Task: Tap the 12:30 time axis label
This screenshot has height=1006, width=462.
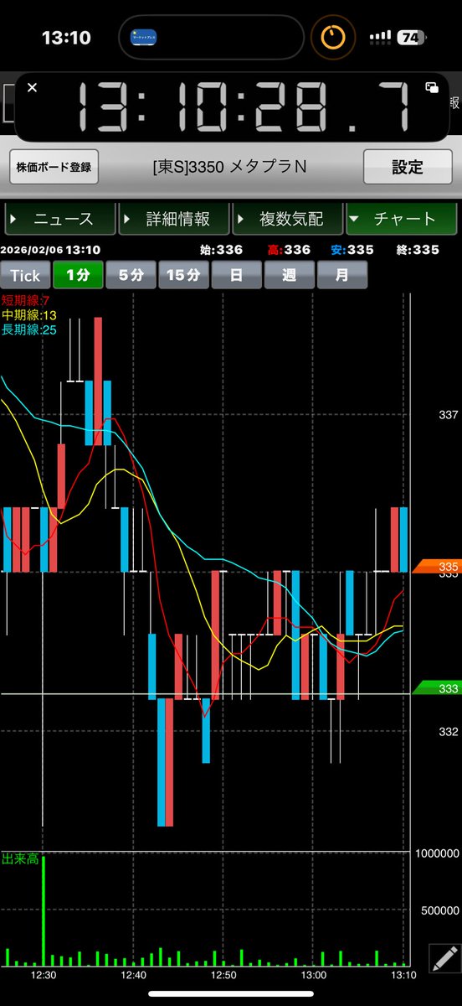Action: (44, 975)
